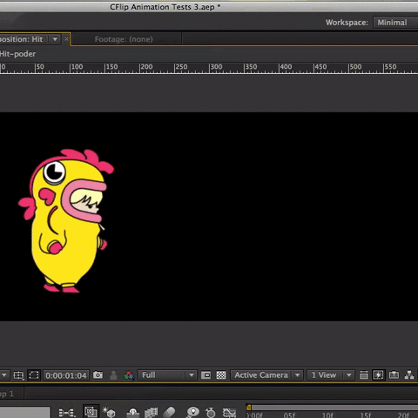Image resolution: width=418 pixels, height=418 pixels.
Task: Open the 1 View layout dropdown
Action: [x=331, y=375]
